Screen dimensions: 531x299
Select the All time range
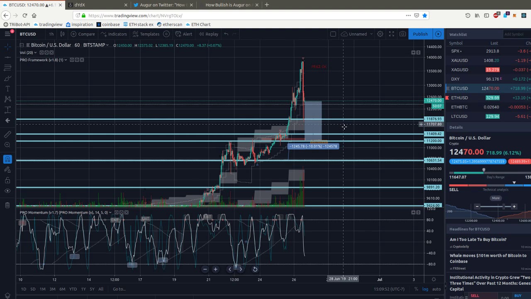pos(101,289)
